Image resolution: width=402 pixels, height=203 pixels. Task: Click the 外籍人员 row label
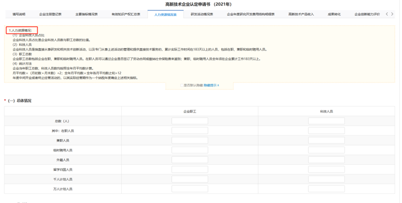[x=63, y=160]
